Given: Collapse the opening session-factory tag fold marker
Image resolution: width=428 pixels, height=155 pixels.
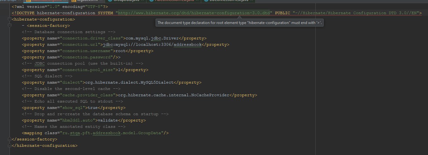Looking at the screenshot, I should point(10,26).
